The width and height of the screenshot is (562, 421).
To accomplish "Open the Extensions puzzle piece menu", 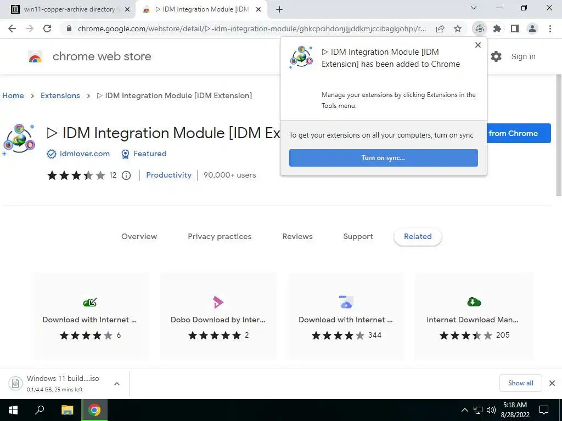I will point(497,29).
